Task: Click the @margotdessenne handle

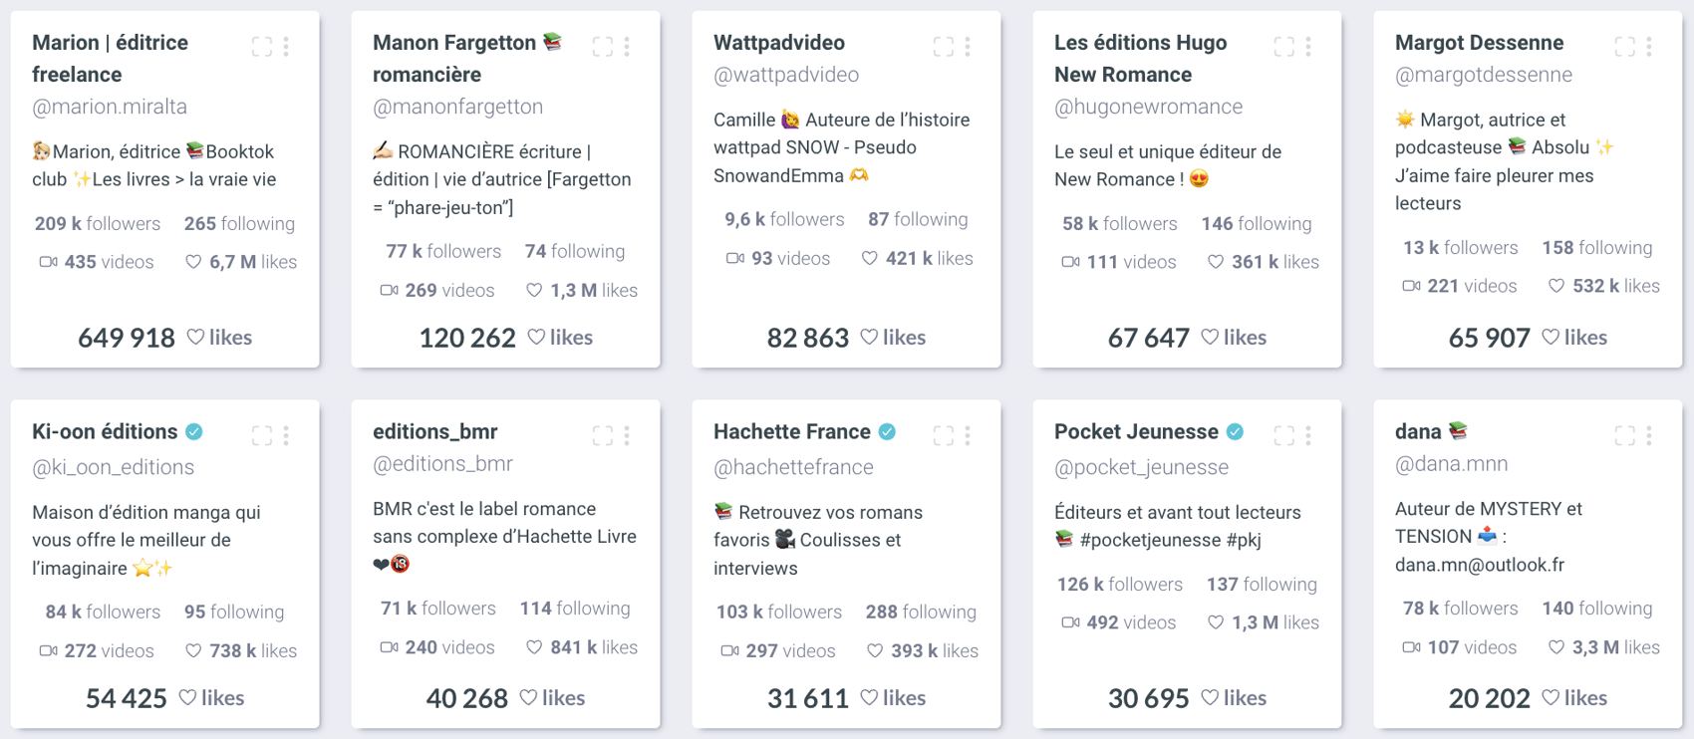Action: point(1484,74)
